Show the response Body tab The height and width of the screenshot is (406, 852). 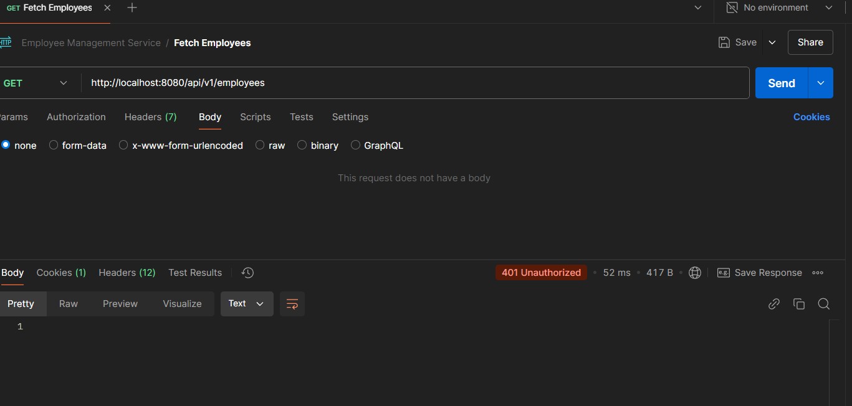(x=12, y=273)
